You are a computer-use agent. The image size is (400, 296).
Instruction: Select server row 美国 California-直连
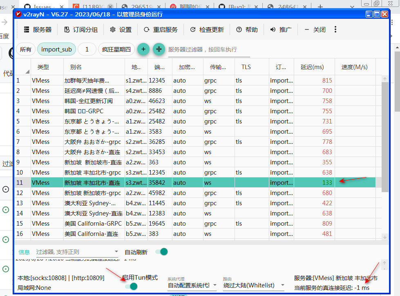click(195, 234)
